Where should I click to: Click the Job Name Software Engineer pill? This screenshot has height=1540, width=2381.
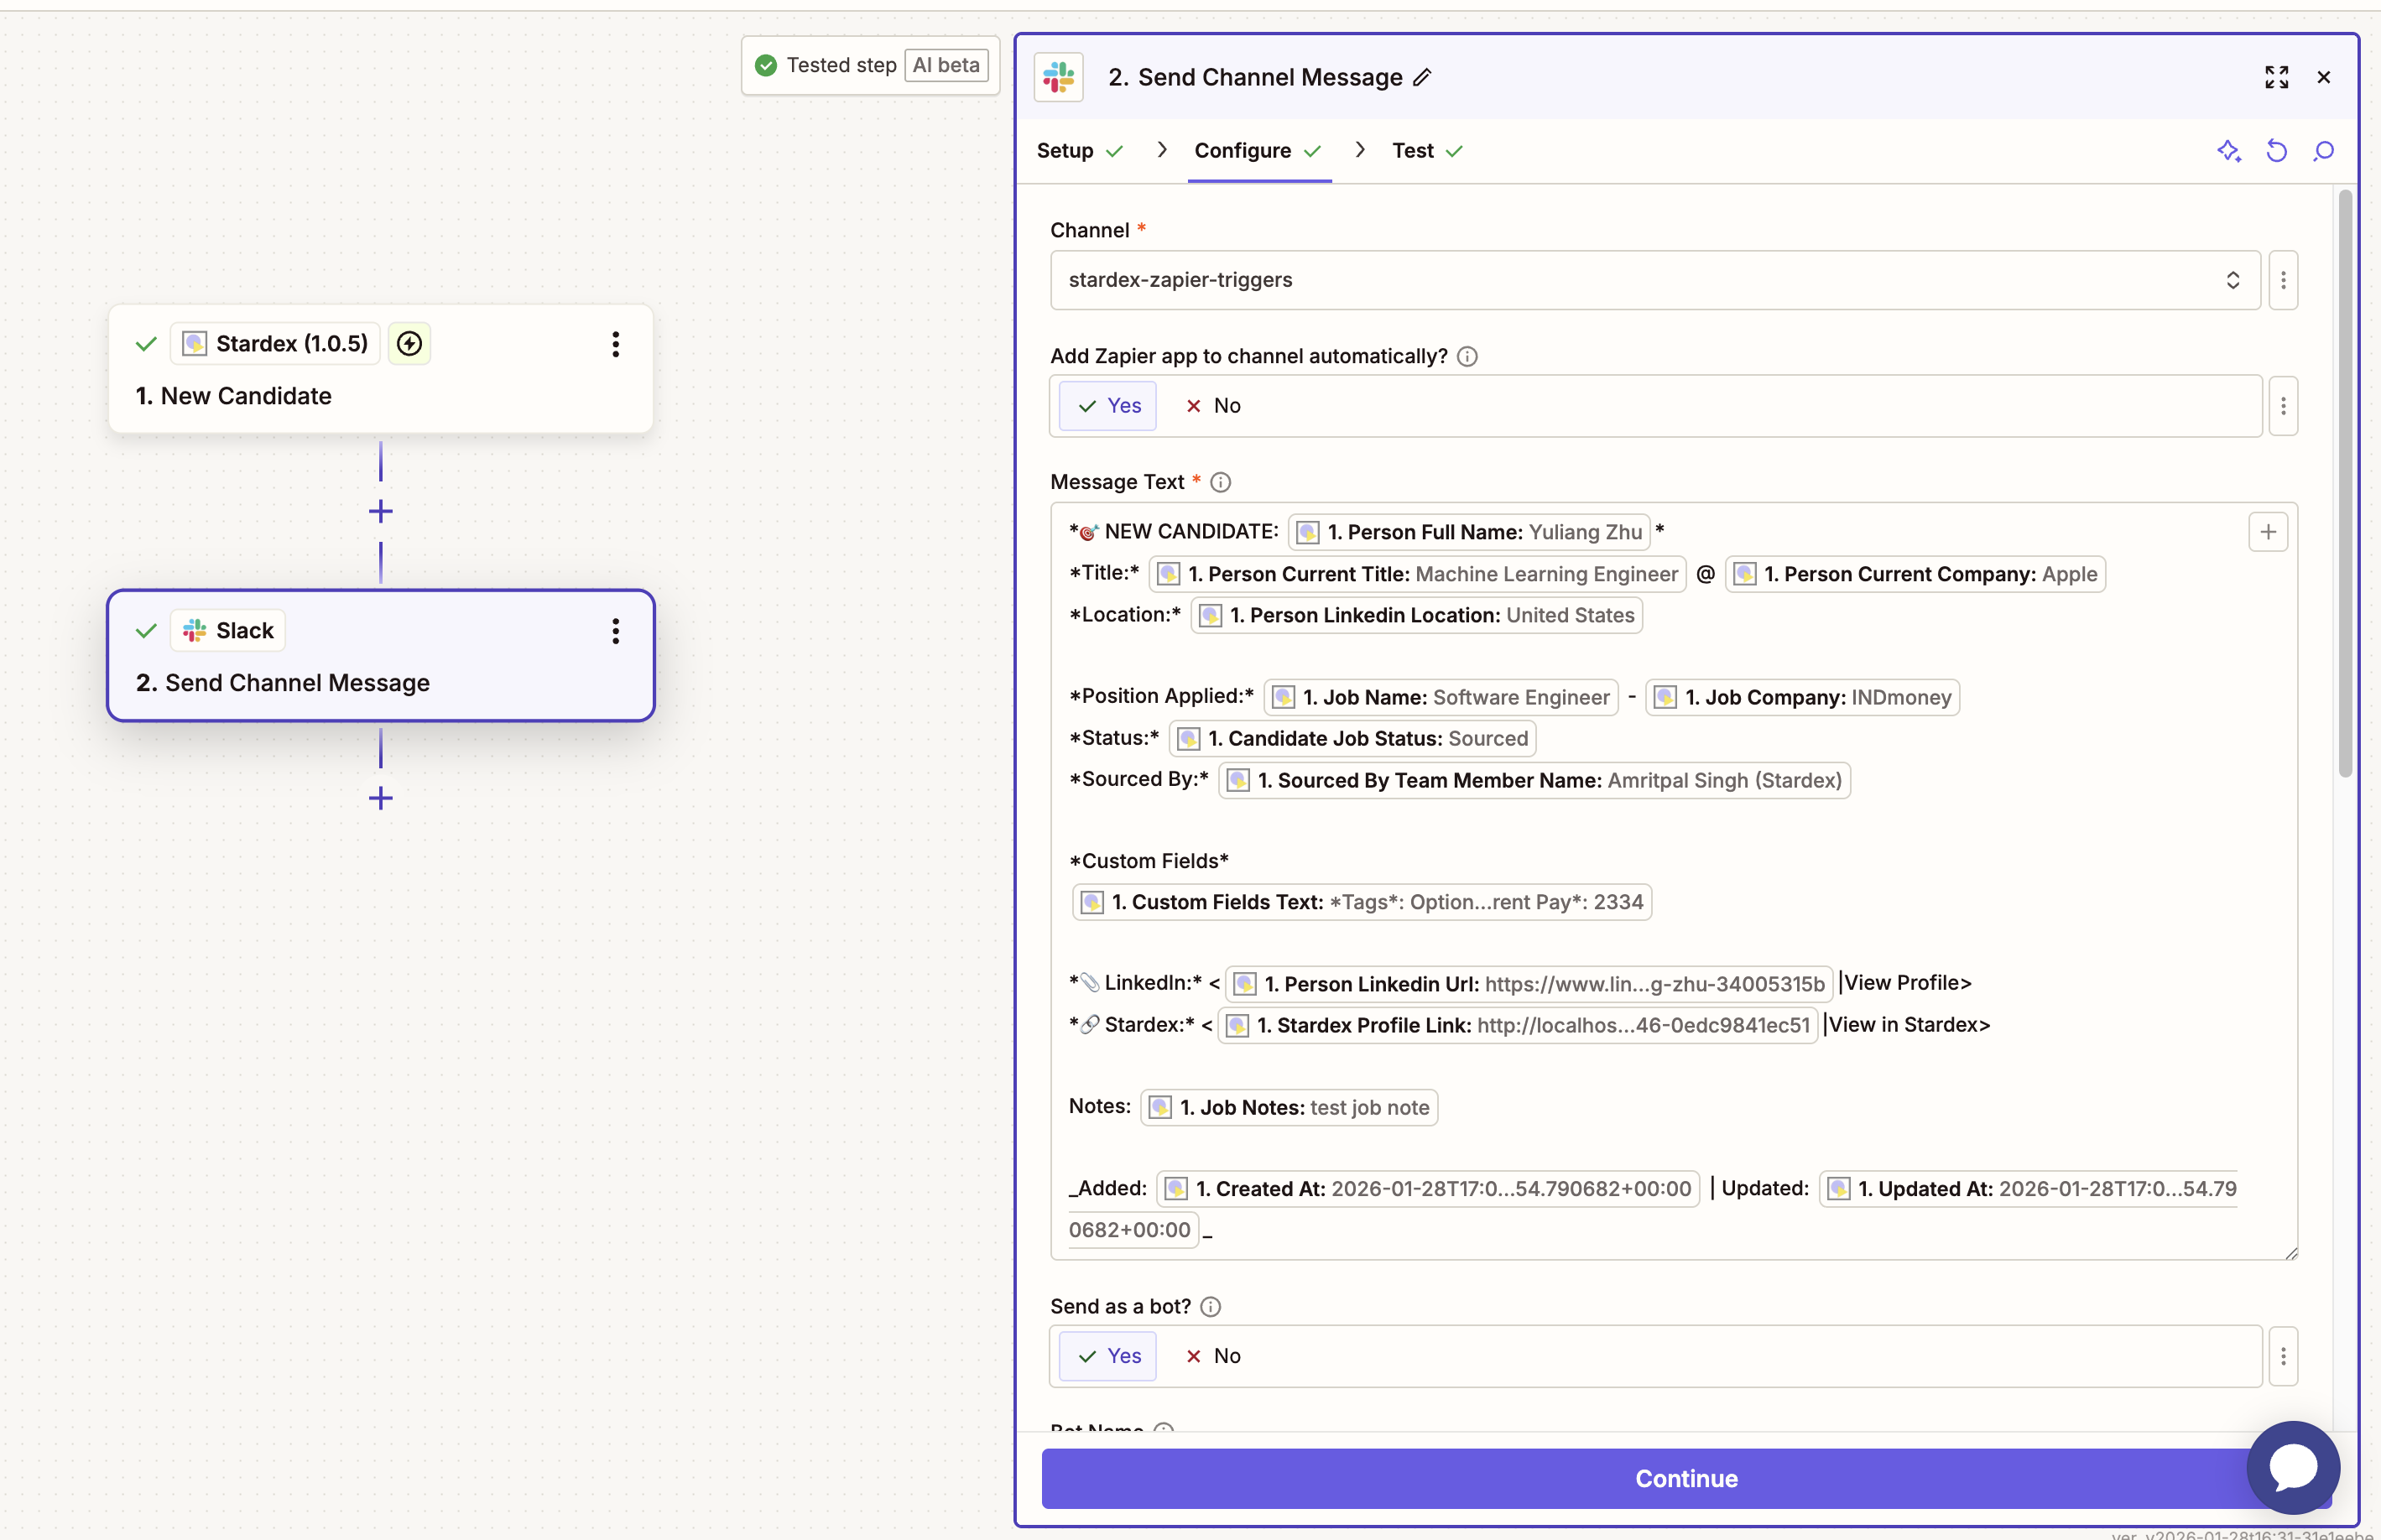(x=1441, y=697)
